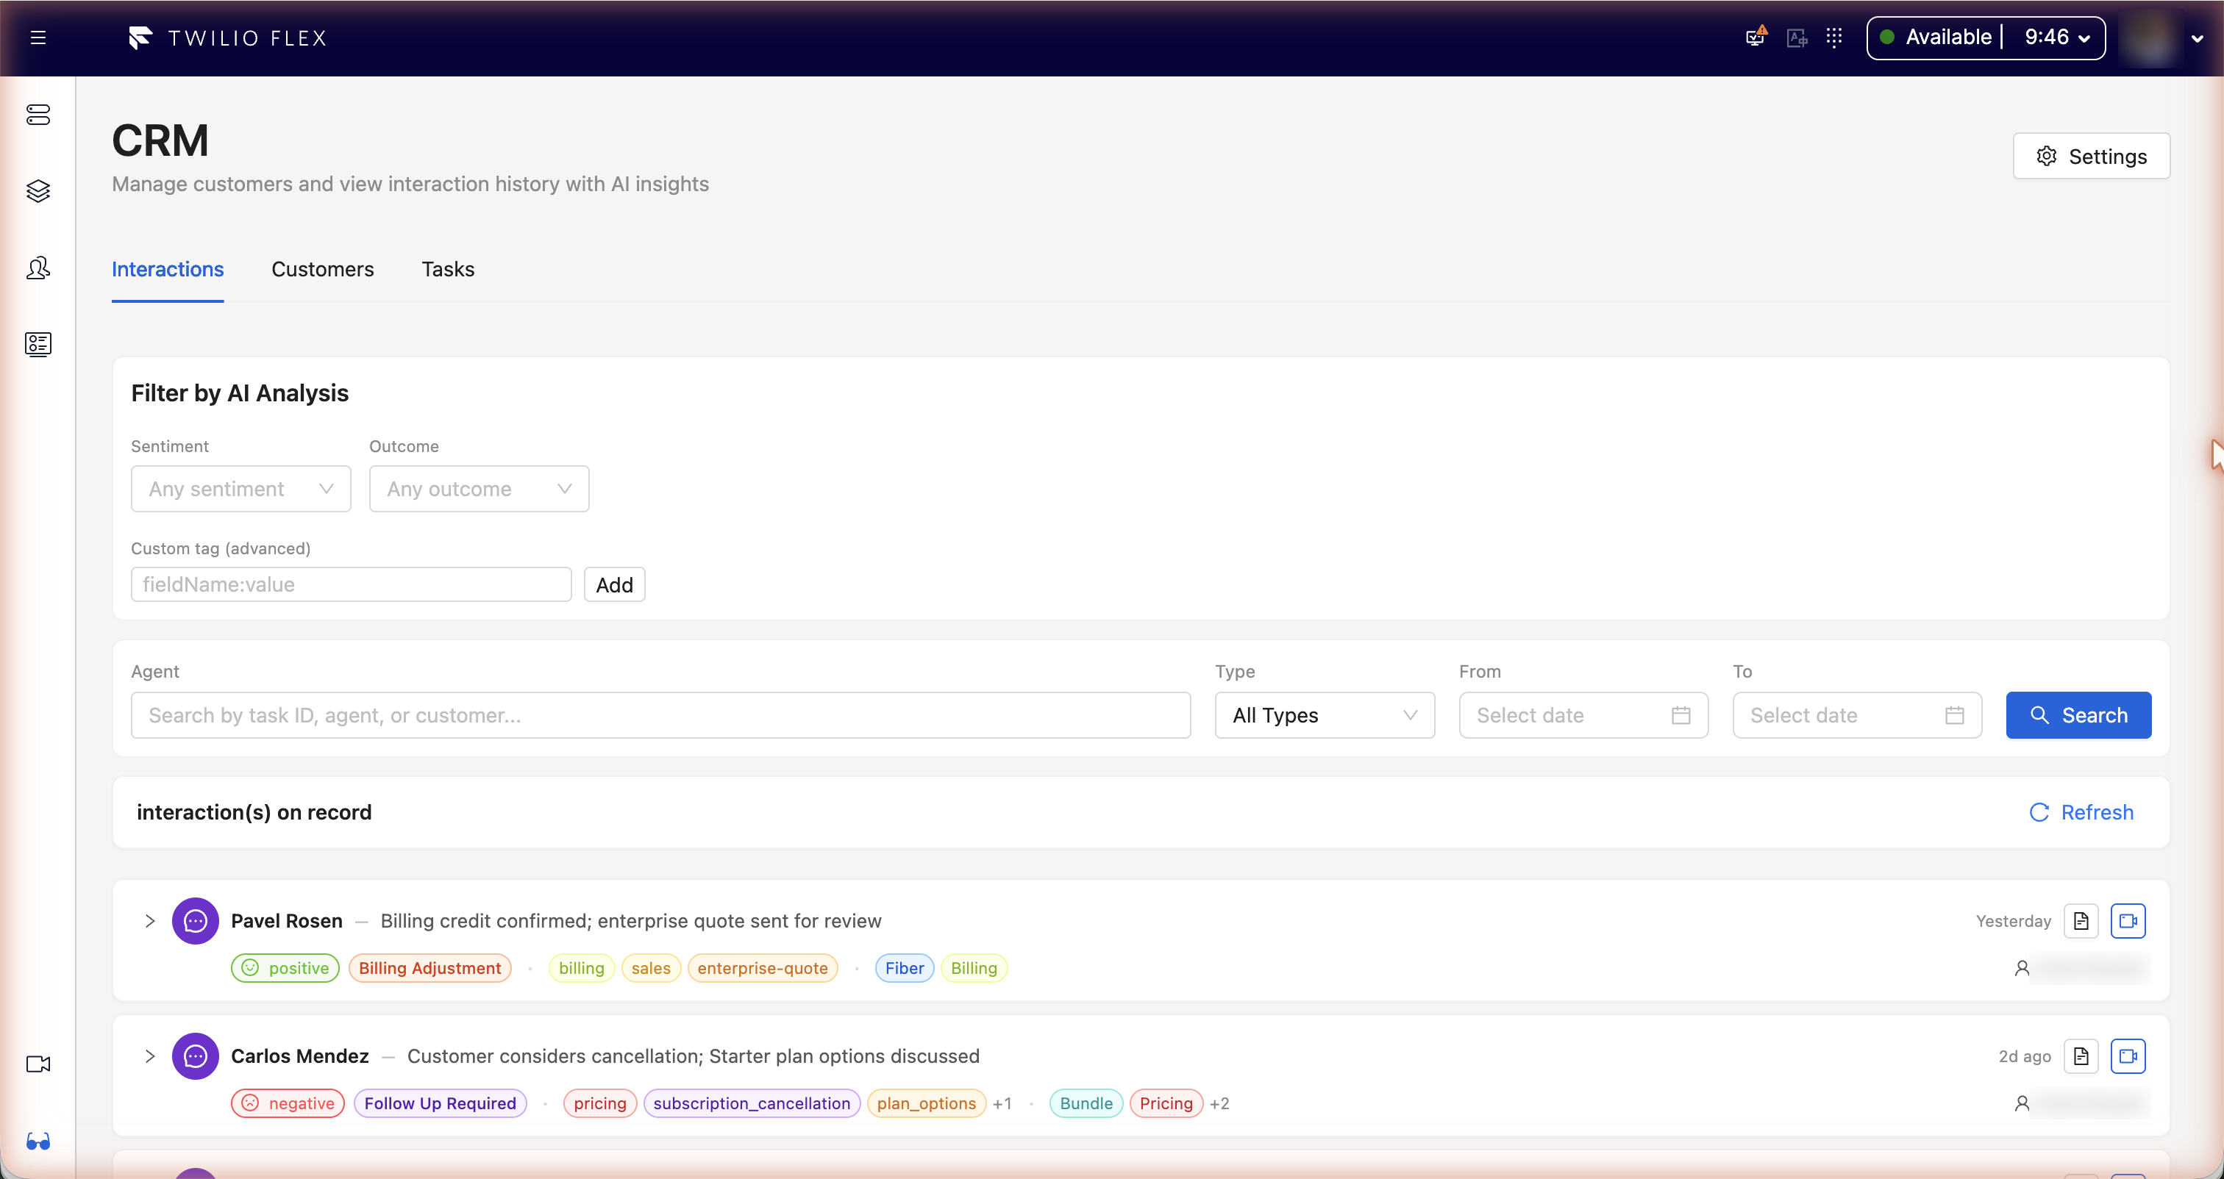Open the Teams sidebar icon
Viewport: 2224px width, 1179px height.
pos(38,268)
